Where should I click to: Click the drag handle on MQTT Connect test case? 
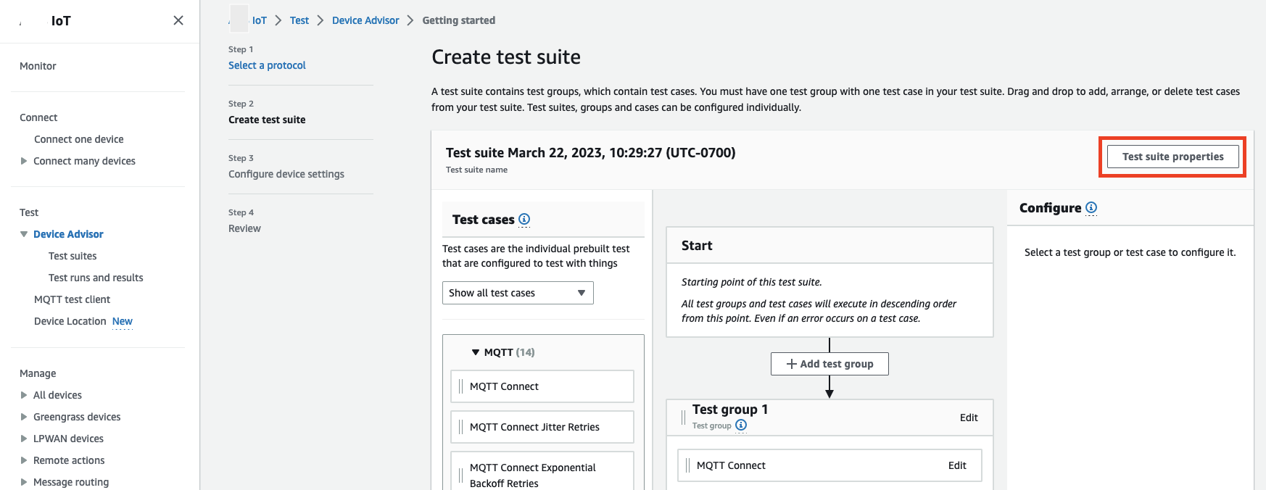coord(460,386)
